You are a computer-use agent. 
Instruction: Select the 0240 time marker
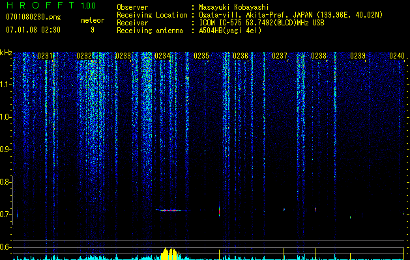[x=397, y=55]
